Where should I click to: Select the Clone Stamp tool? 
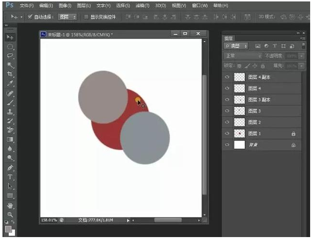click(x=10, y=112)
